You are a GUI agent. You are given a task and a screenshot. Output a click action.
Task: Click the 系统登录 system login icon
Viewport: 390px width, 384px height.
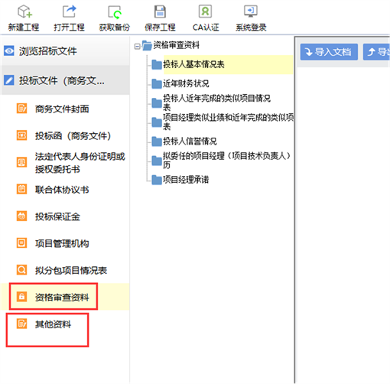(x=251, y=11)
